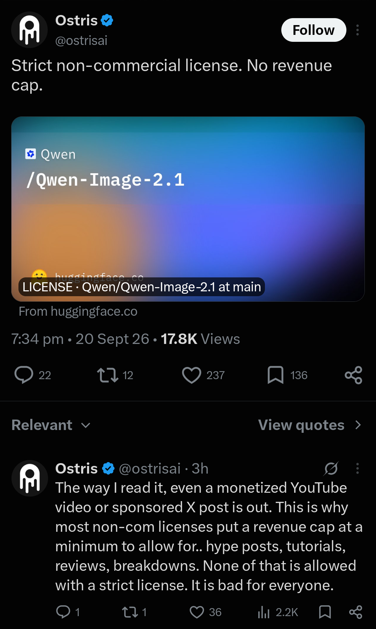Share the reply via share icon
Screen dimensions: 376x629
tap(355, 612)
